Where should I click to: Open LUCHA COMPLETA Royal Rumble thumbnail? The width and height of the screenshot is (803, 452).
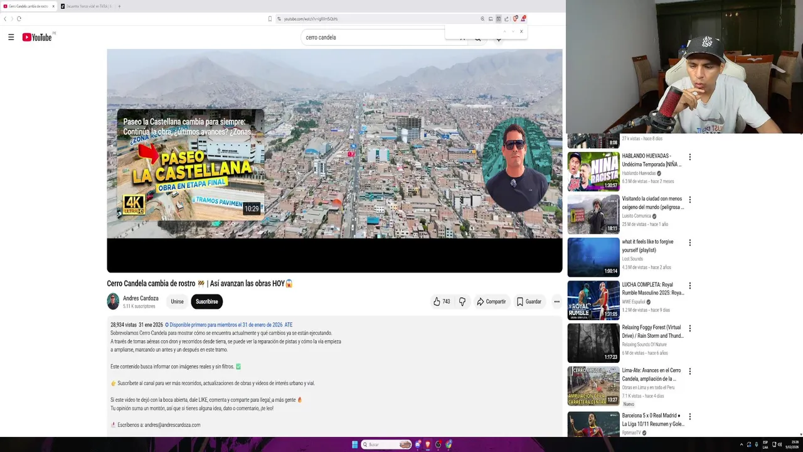click(x=593, y=300)
